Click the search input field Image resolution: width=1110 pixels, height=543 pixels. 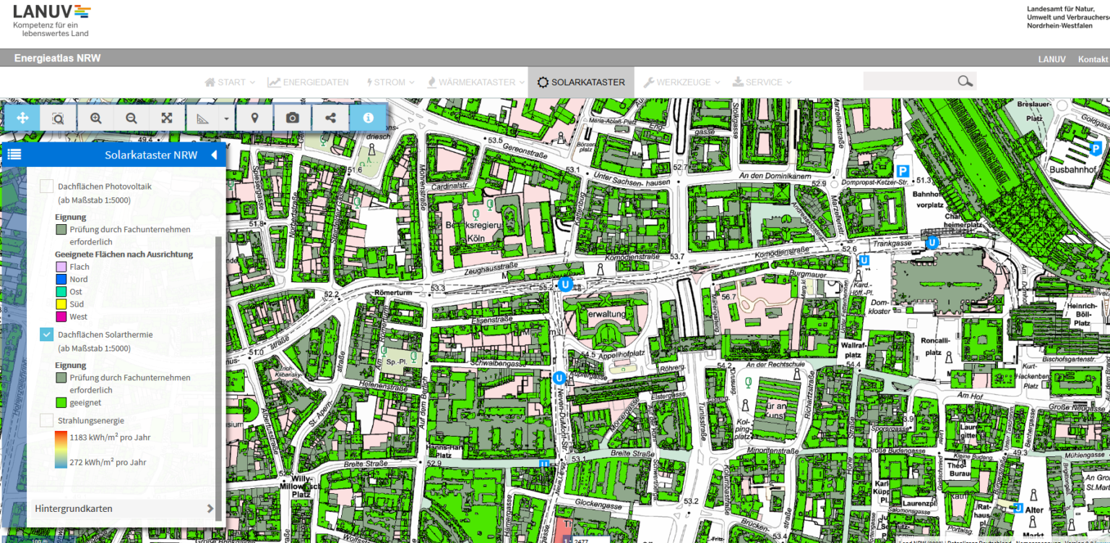coord(909,81)
